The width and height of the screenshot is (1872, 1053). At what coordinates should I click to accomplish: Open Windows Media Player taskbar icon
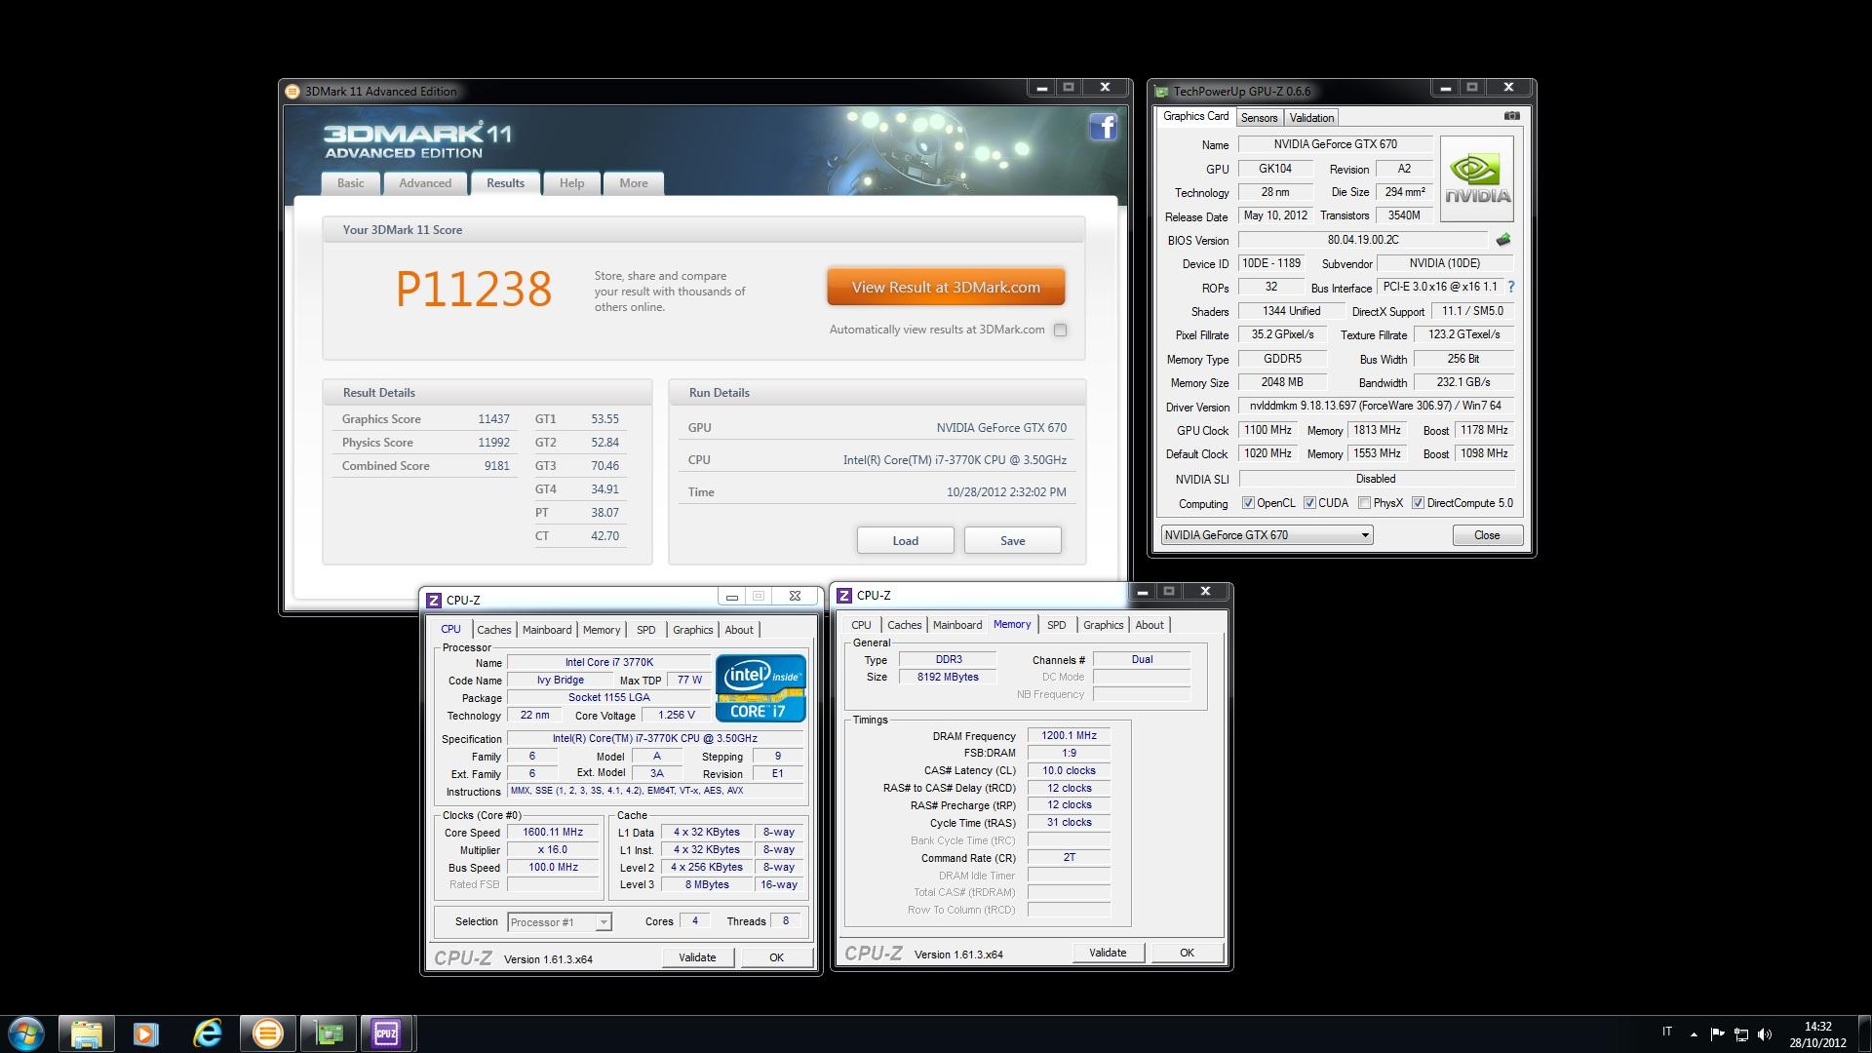click(146, 1033)
